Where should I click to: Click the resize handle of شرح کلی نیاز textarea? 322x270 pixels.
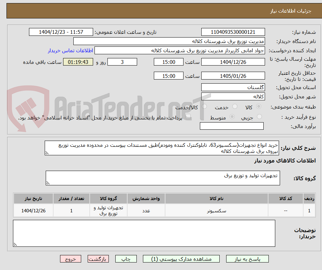coord(47,153)
